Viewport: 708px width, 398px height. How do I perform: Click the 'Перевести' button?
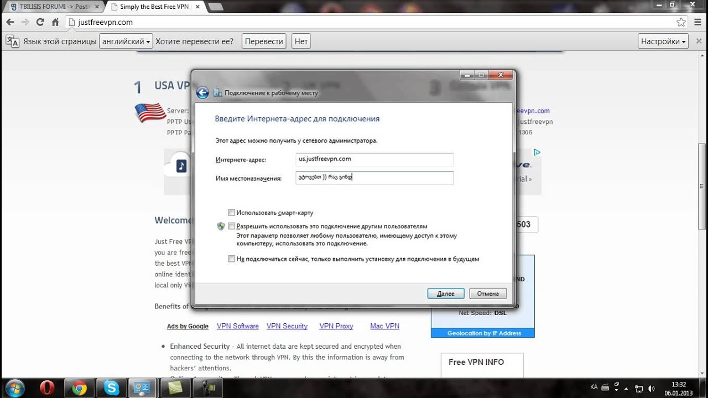click(x=264, y=41)
